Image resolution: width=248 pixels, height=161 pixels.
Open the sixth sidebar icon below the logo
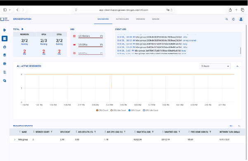coord(5,72)
